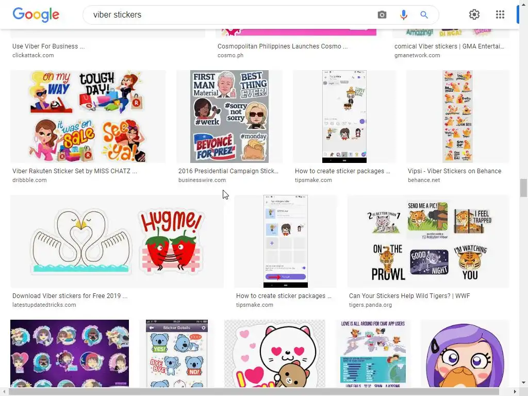Open clickattack.com source link
The width and height of the screenshot is (528, 396).
33,55
